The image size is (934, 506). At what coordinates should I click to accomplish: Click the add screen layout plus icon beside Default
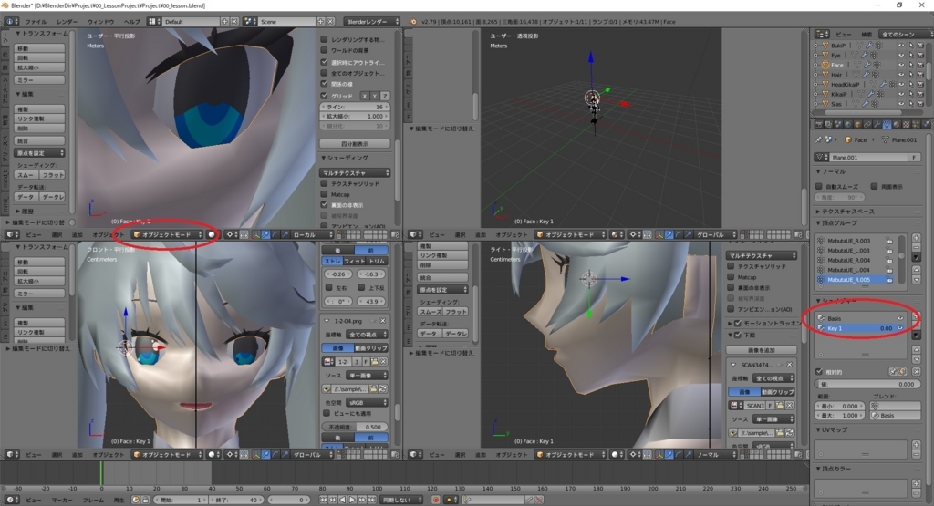point(225,22)
